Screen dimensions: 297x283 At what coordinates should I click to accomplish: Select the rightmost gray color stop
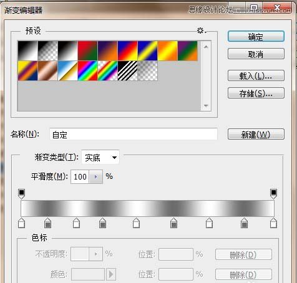(x=244, y=223)
